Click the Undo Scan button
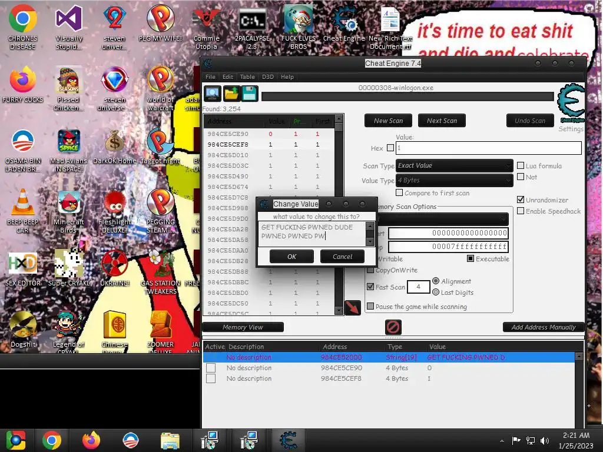 [x=530, y=121]
